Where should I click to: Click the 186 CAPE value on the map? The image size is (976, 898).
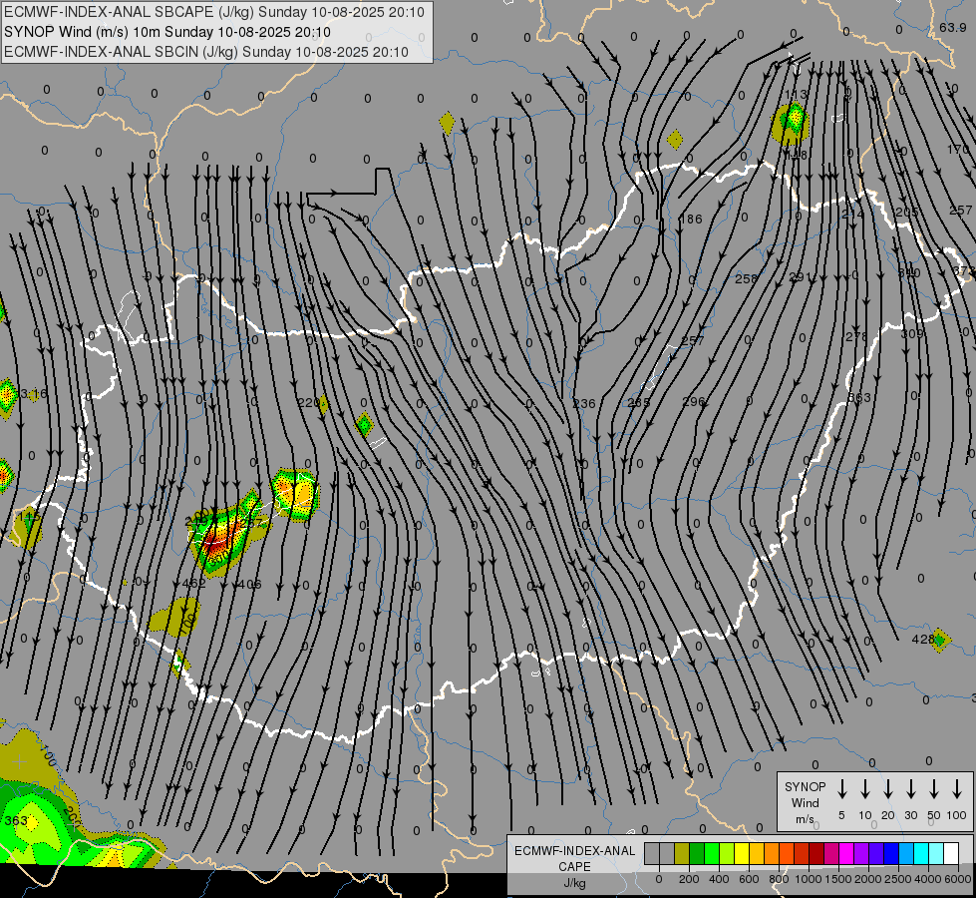(x=691, y=220)
